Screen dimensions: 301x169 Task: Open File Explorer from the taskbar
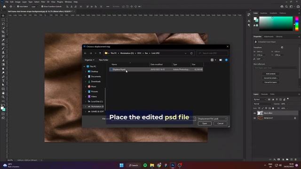[152, 165]
